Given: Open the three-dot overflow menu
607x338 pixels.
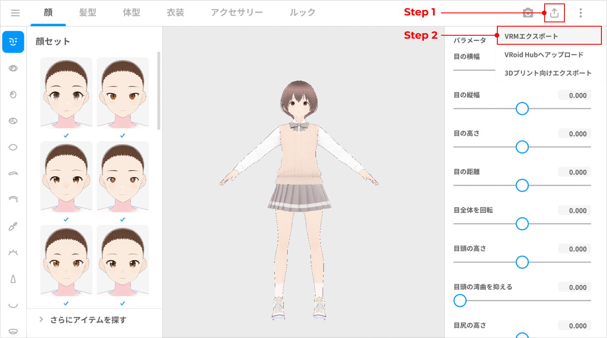Looking at the screenshot, I should click(580, 13).
